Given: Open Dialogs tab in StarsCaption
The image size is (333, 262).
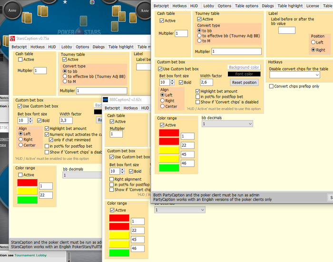Looking at the screenshot, I should click(x=98, y=47).
